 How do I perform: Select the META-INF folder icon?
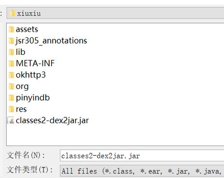11,63
